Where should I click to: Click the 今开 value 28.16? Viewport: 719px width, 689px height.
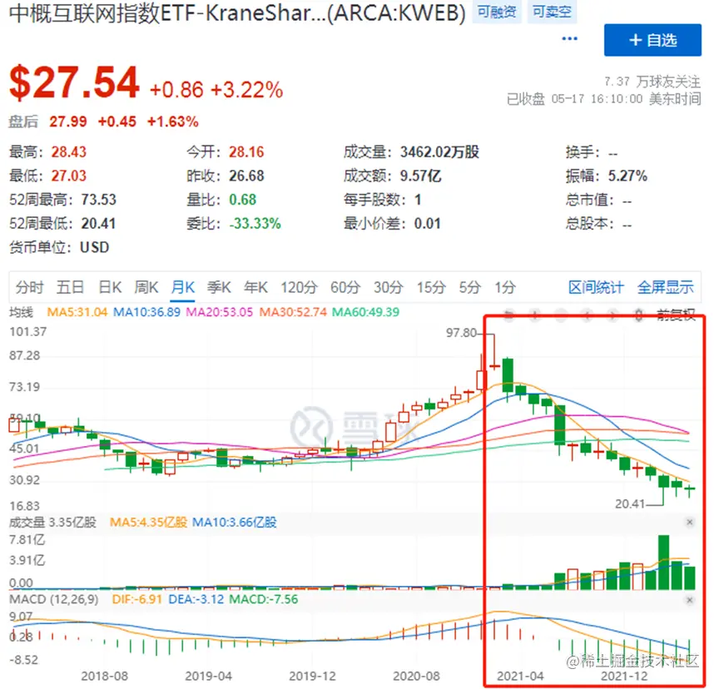pyautogui.click(x=246, y=152)
